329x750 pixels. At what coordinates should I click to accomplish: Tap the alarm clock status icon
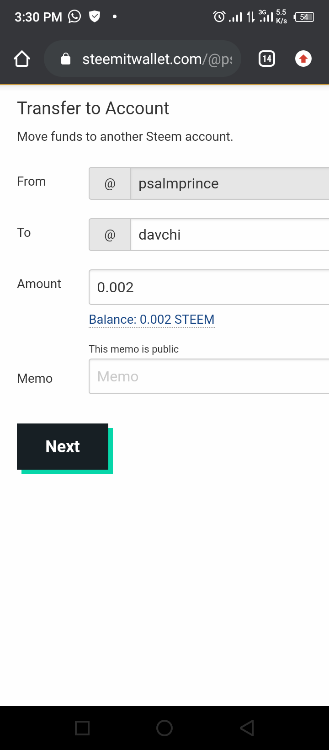click(x=219, y=17)
